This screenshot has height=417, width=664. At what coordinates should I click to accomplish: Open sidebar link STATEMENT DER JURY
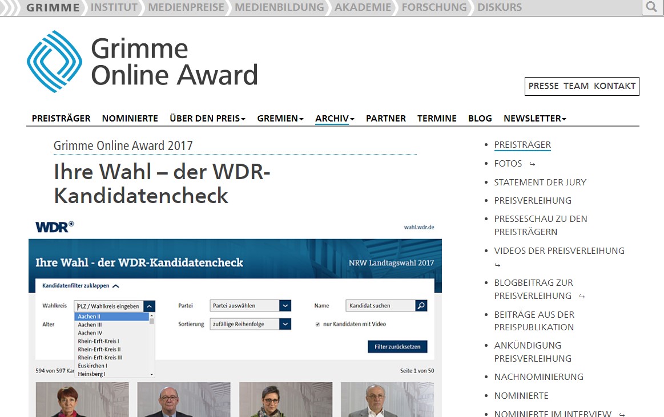click(540, 183)
